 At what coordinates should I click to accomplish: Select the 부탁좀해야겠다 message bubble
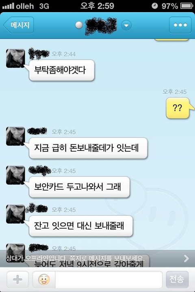pos(61,70)
